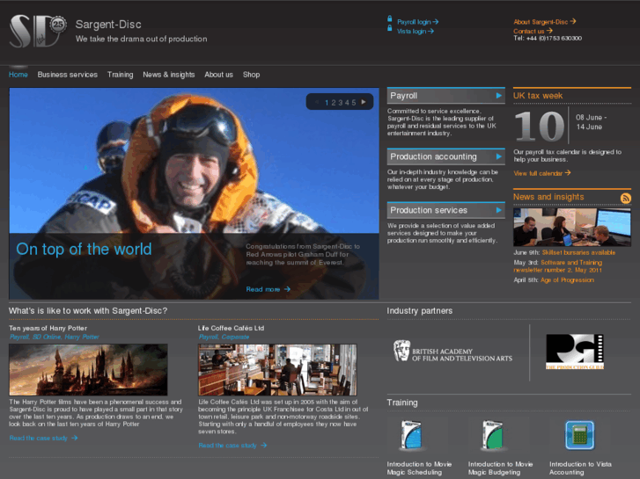Viewport: 640px width, 479px height.
Task: Click the slideshow previous arrow
Action: (317, 102)
